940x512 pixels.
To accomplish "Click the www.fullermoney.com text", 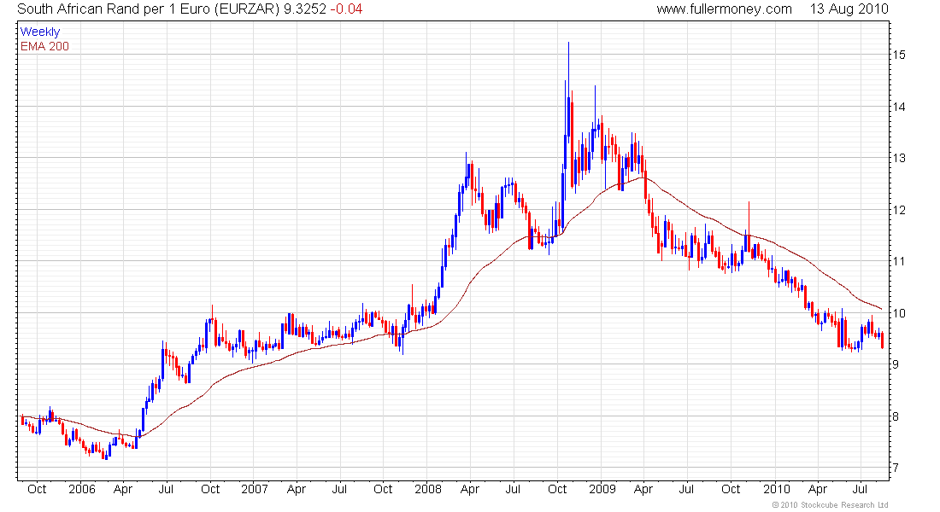I will click(724, 9).
